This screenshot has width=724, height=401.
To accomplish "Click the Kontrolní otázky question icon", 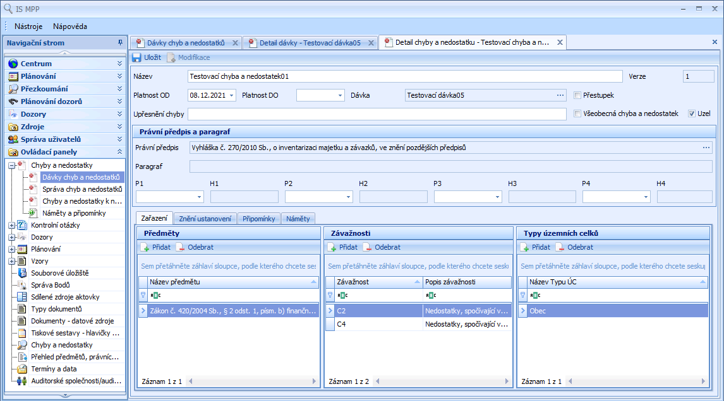I will click(22, 225).
